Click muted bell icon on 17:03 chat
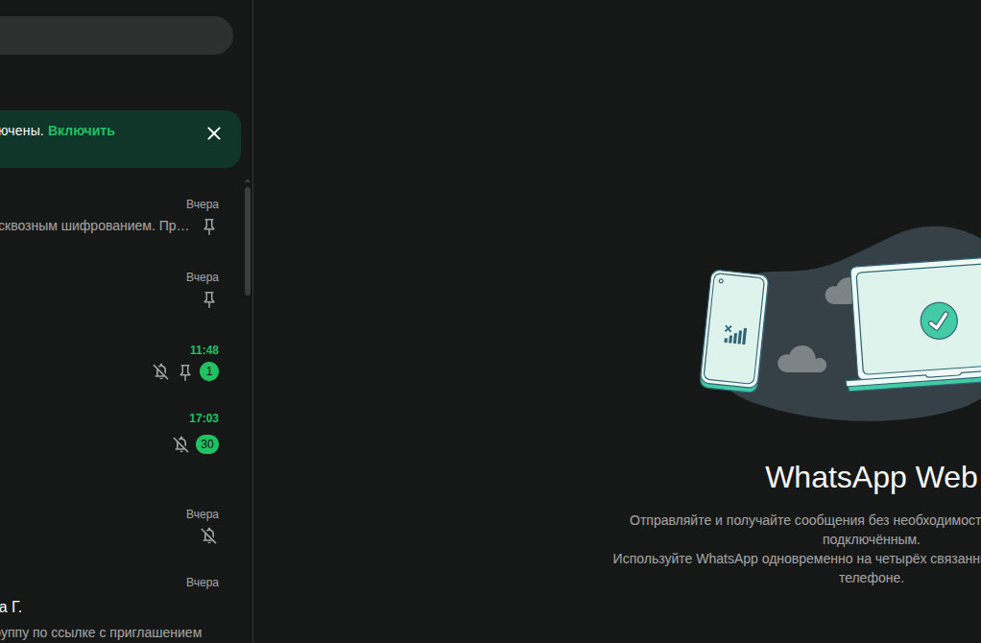Image resolution: width=981 pixels, height=643 pixels. pos(180,444)
